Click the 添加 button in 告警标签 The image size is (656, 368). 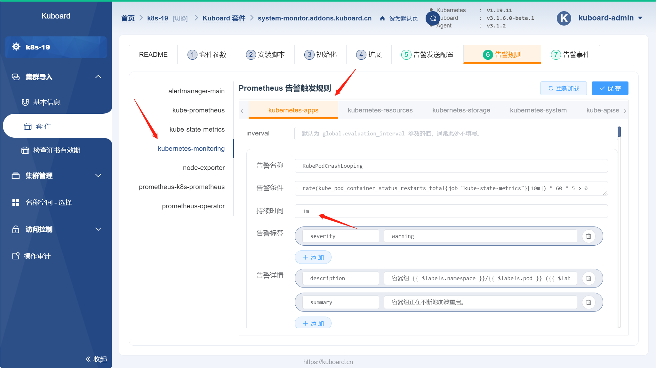click(313, 257)
